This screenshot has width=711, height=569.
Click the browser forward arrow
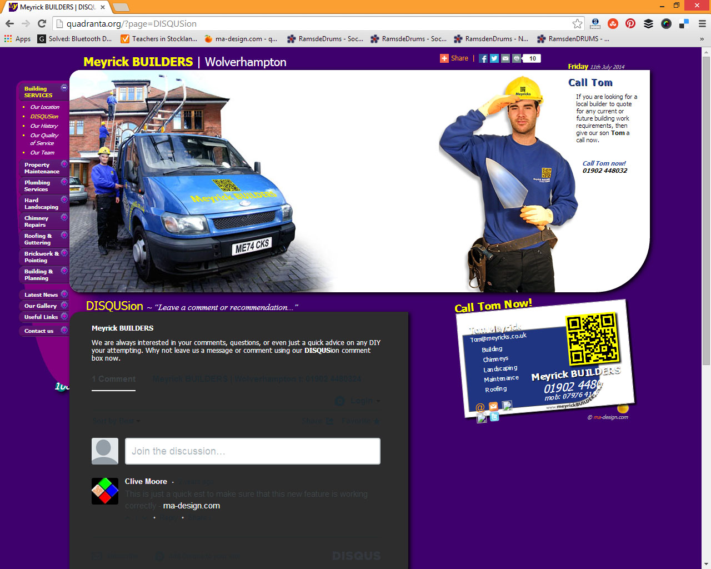coord(26,24)
